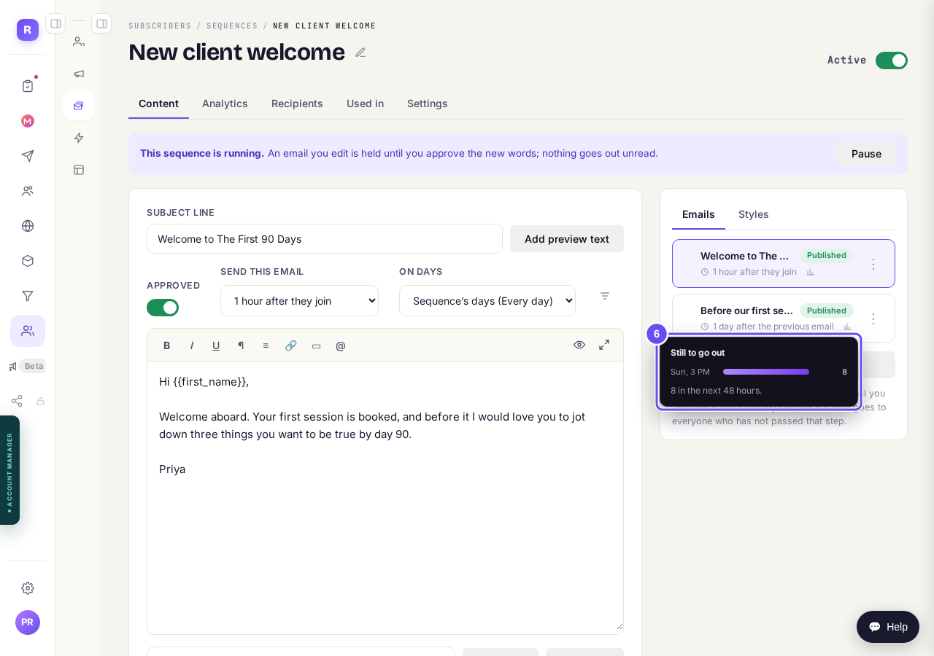Preview the email with the eye icon
This screenshot has height=656, width=934.
tap(579, 345)
